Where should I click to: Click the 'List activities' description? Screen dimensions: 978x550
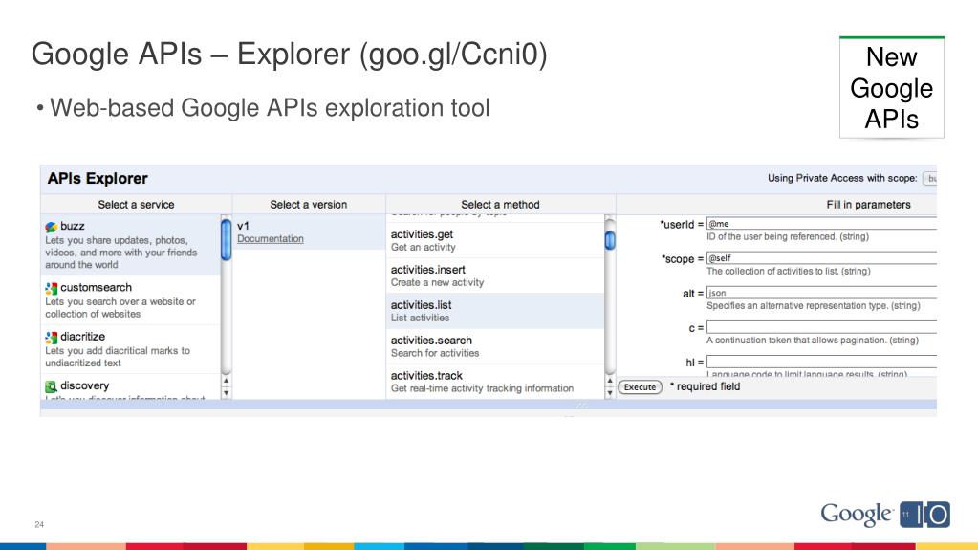coord(420,318)
